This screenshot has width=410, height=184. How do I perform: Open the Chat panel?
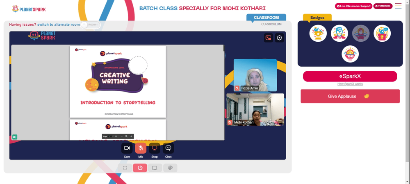click(x=169, y=148)
